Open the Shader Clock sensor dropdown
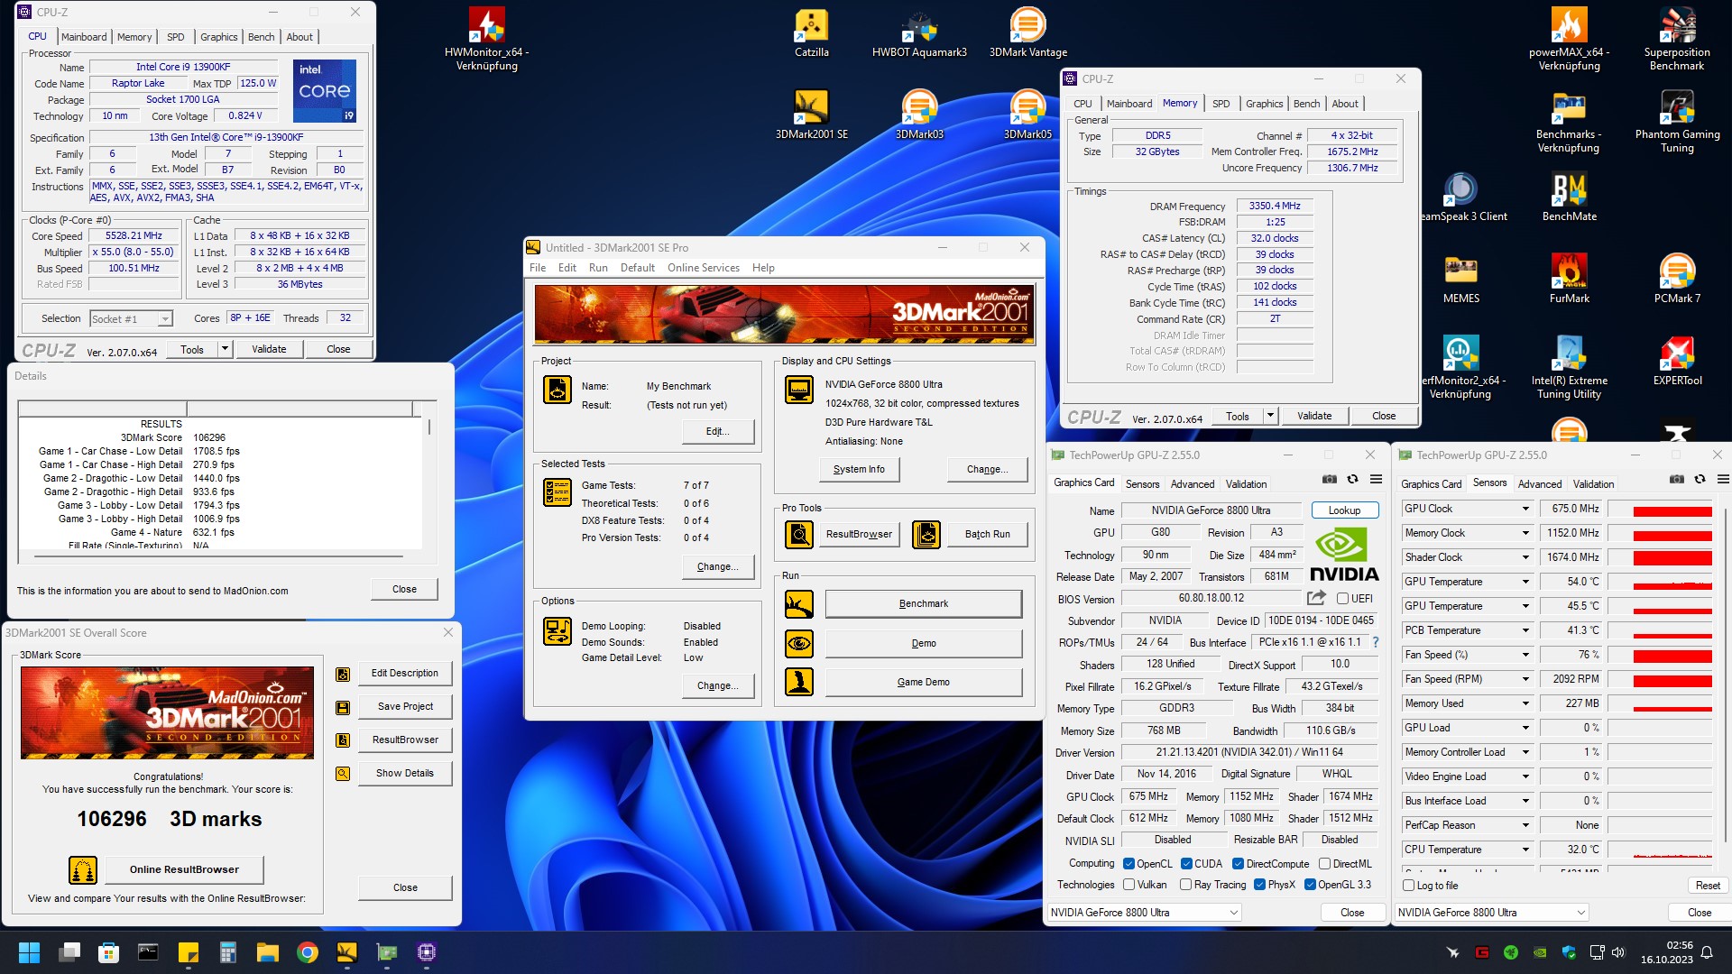This screenshot has height=974, width=1732. coord(1525,557)
